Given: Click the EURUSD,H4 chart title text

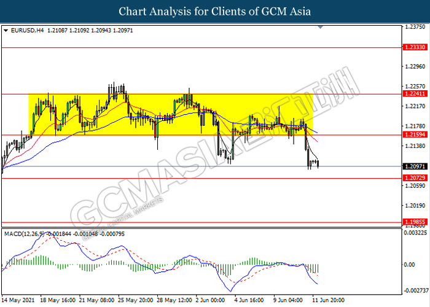Looking at the screenshot, I should (27, 31).
